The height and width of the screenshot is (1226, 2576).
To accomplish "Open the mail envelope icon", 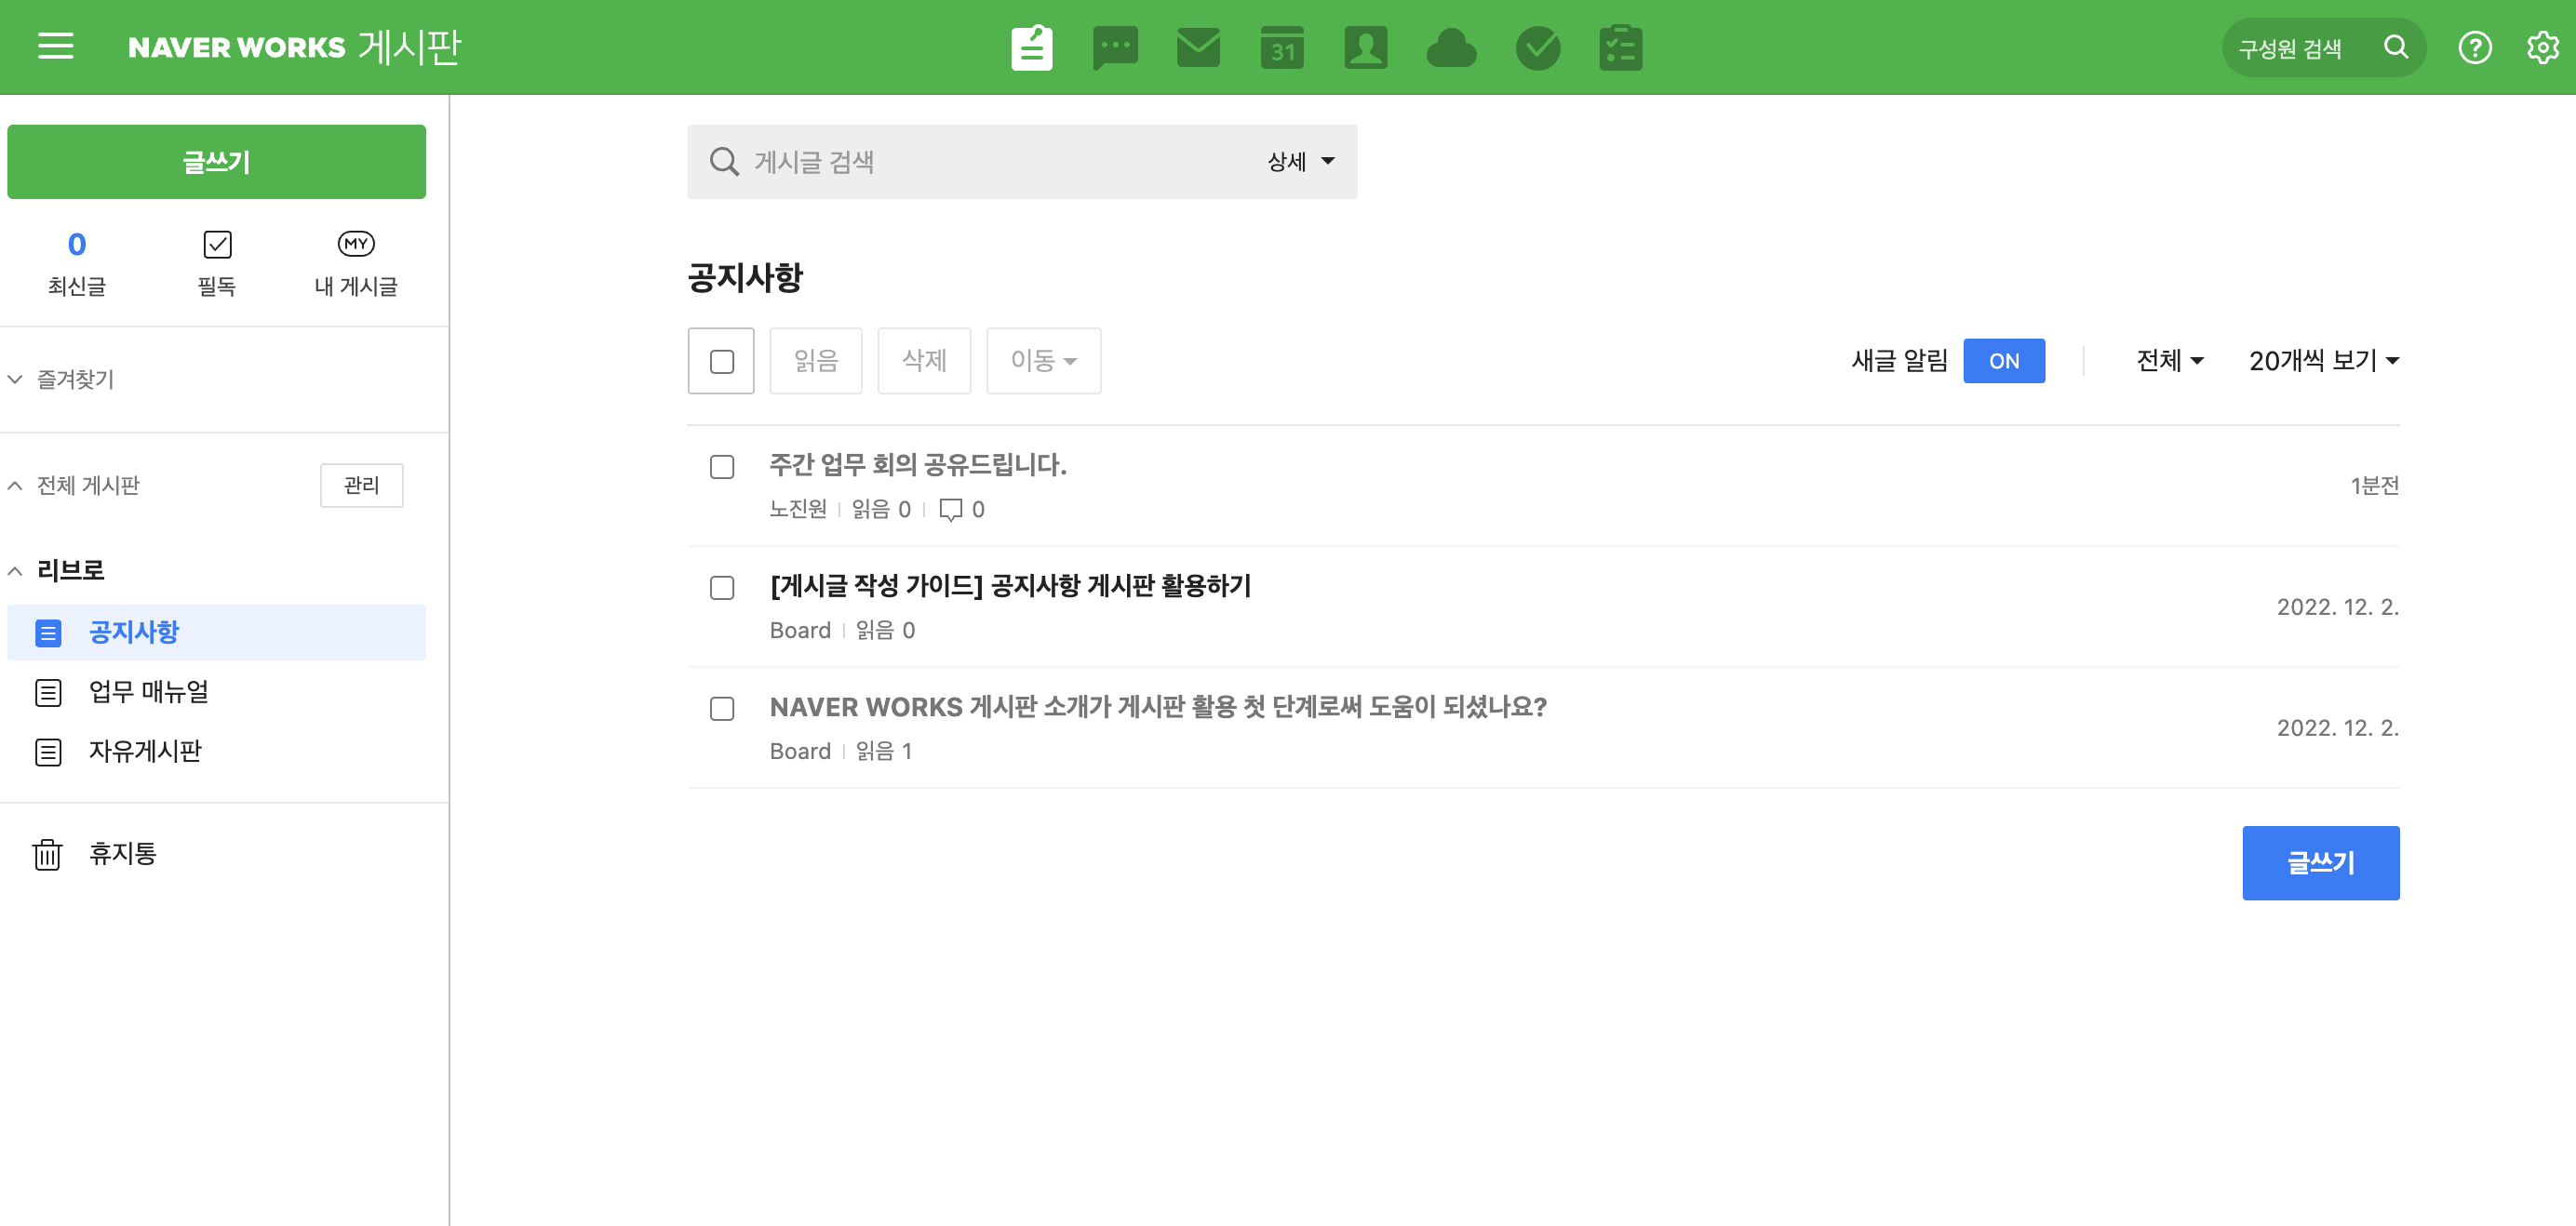I will pos(1198,47).
